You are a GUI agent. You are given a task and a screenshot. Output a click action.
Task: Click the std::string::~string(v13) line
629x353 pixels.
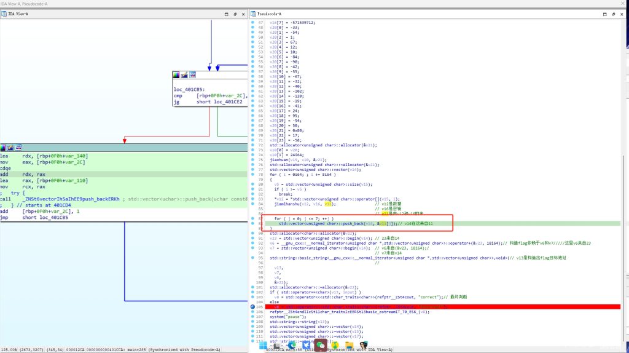click(299, 322)
